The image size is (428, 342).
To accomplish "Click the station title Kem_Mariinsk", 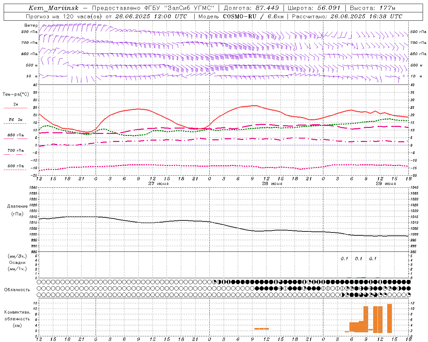I will point(53,8).
